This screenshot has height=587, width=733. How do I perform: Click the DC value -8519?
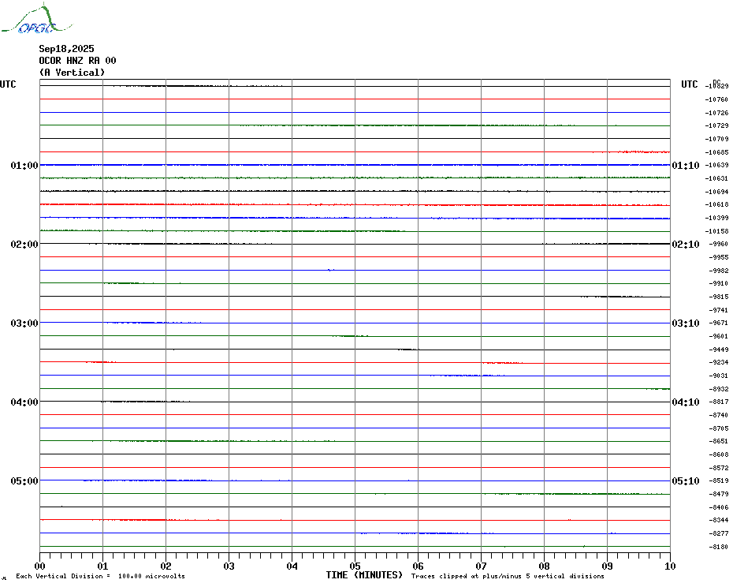pos(719,480)
